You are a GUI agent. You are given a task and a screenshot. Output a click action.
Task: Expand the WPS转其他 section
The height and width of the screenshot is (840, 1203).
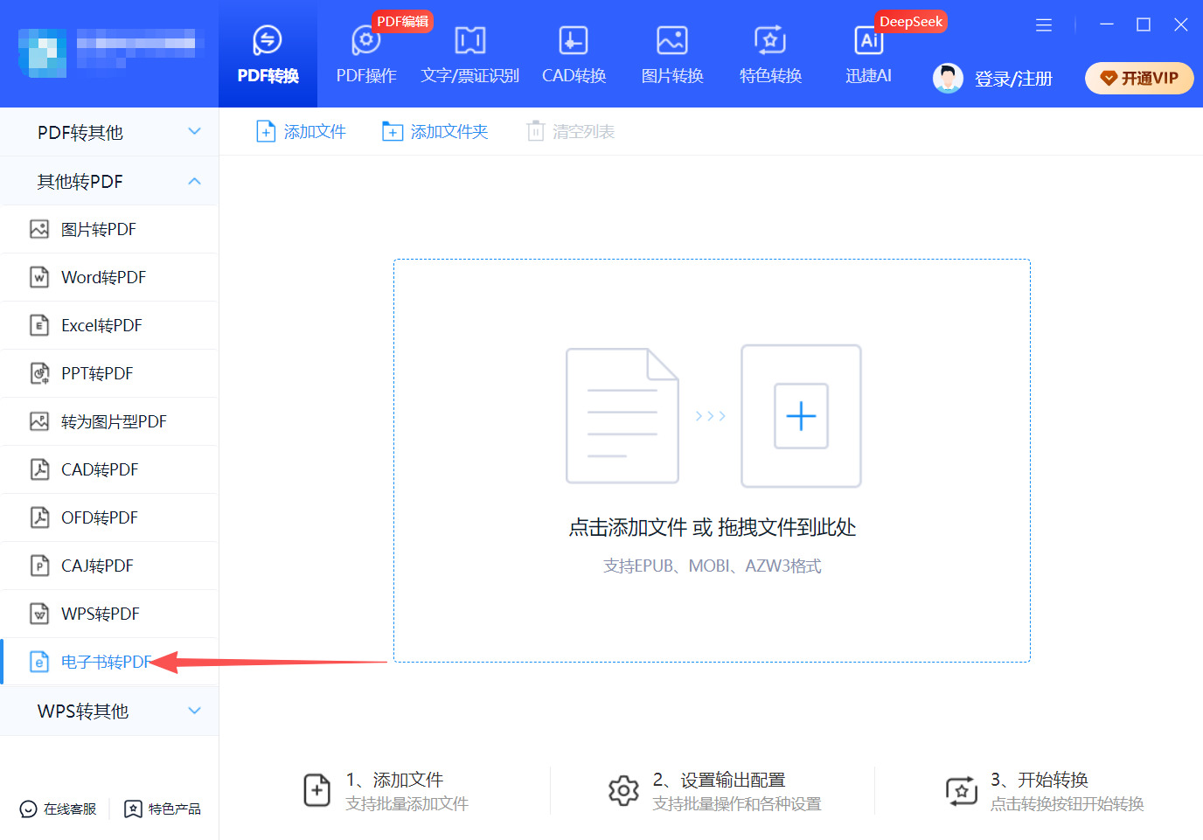point(109,711)
